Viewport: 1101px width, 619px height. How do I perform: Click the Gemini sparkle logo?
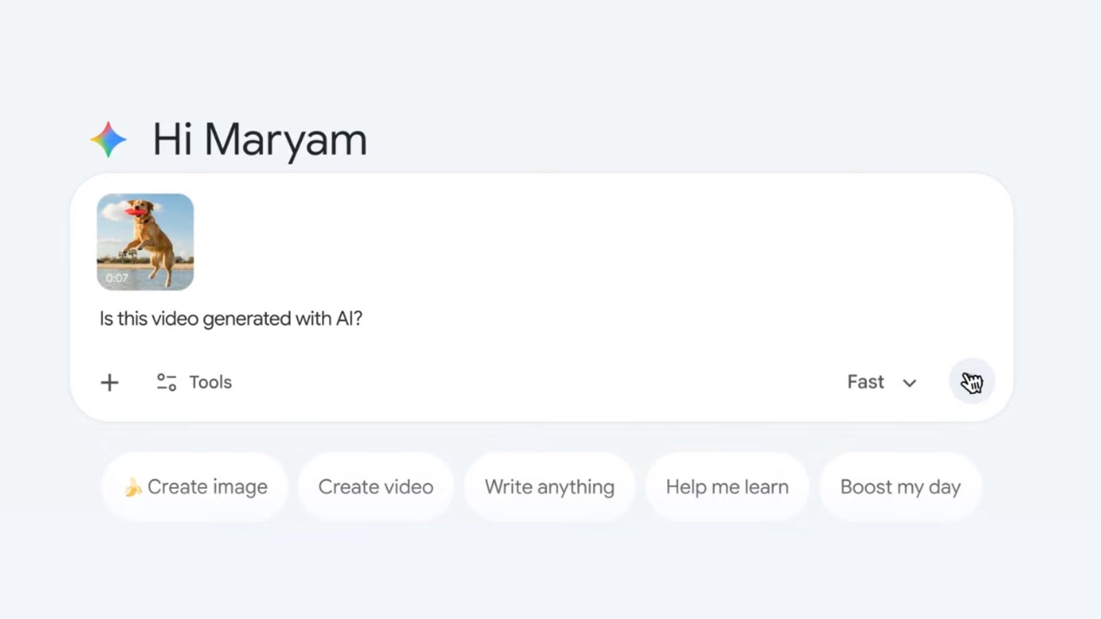(109, 140)
